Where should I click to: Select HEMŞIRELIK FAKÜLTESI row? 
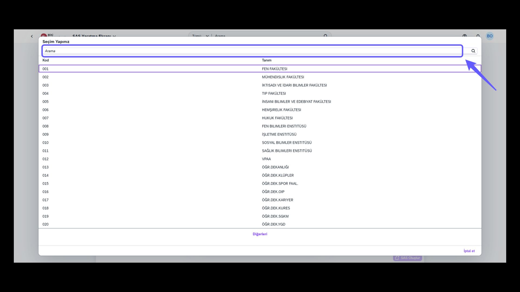260,110
